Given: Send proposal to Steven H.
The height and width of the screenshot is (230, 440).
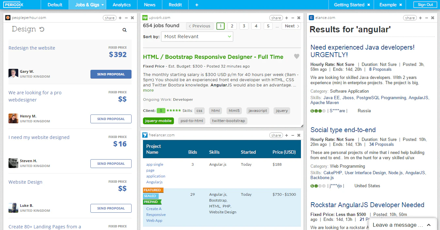Looking at the screenshot, I should tap(111, 163).
